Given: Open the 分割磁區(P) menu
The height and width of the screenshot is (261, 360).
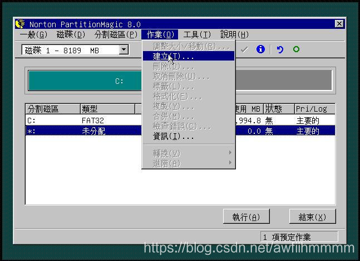Looking at the screenshot, I should pyautogui.click(x=116, y=34).
